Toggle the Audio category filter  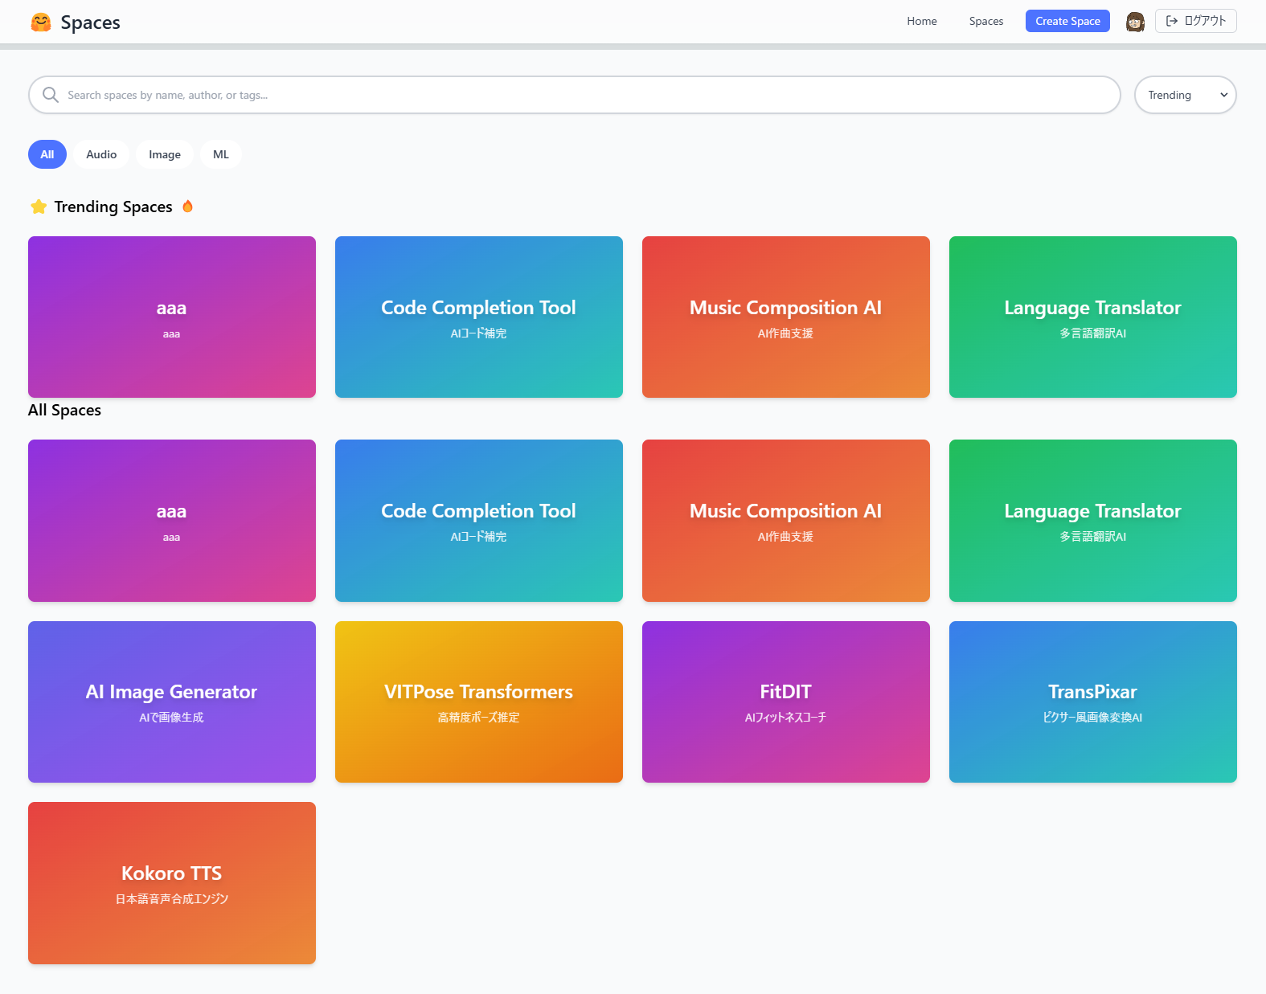[x=101, y=154]
